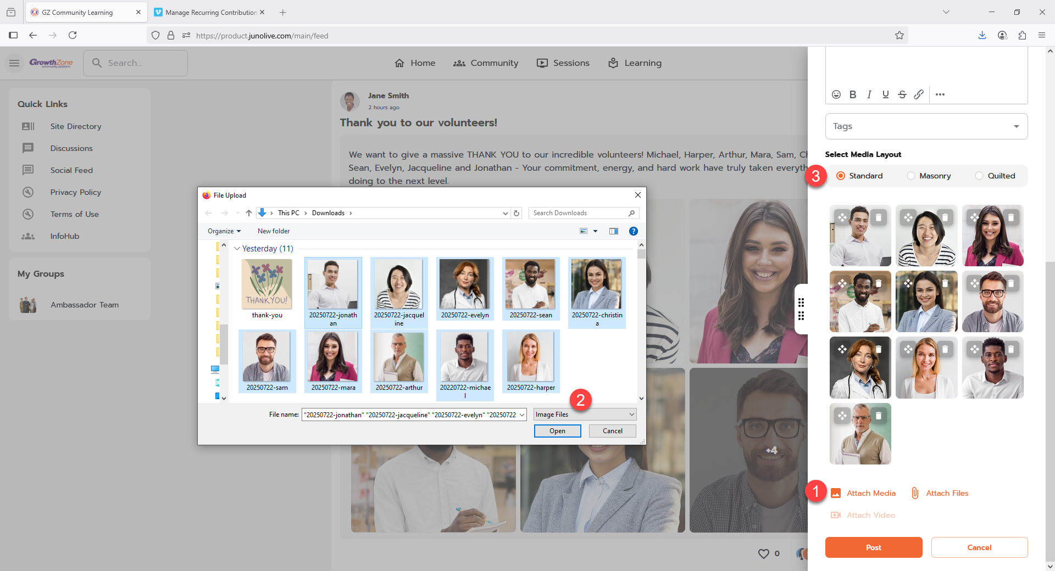Viewport: 1055px width, 571px height.
Task: Open the Sessions navigation item
Action: (563, 63)
